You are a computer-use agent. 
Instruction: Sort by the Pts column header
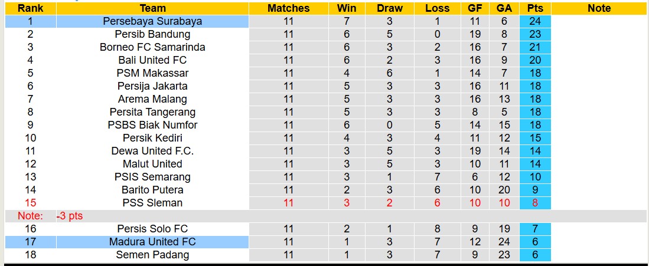point(535,8)
